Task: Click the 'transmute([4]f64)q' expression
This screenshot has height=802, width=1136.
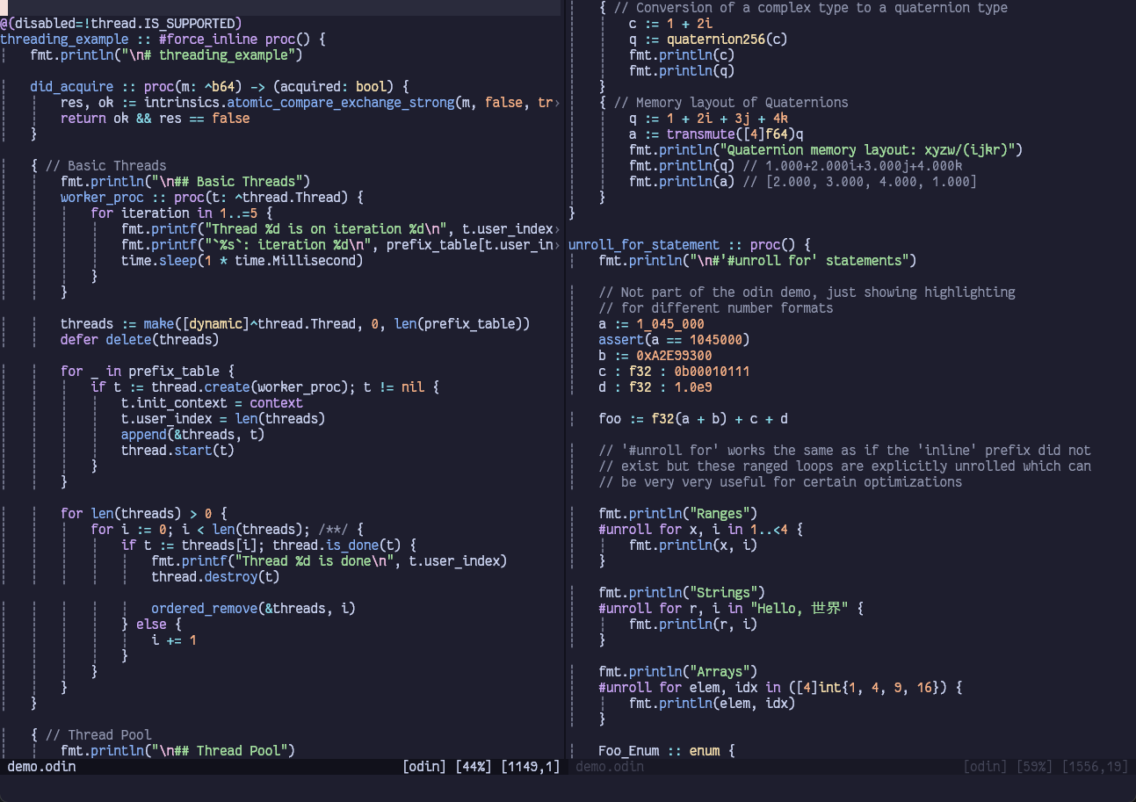Action: [735, 134]
